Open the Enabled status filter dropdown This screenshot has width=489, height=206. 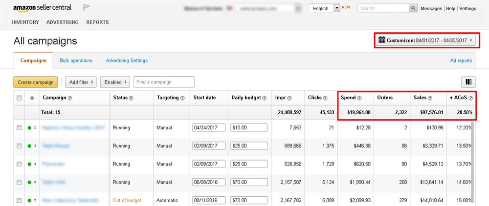(115, 82)
